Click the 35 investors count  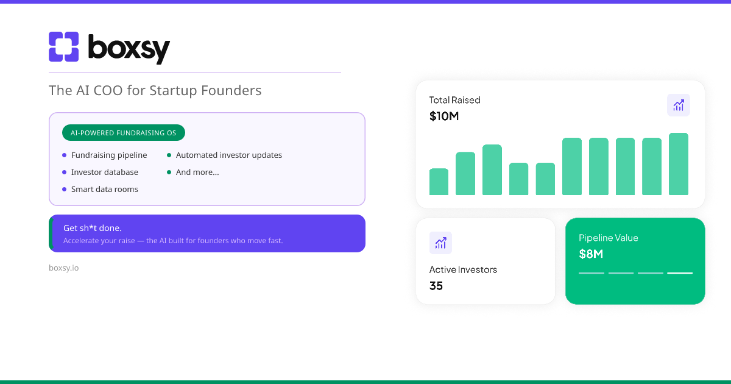(436, 286)
